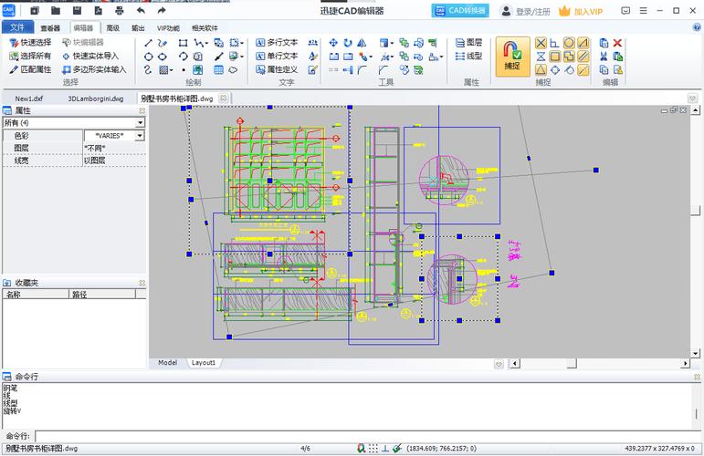Screen dimensions: 704x456
Task: Toggle the 捕捉 snap button
Action: (512, 55)
